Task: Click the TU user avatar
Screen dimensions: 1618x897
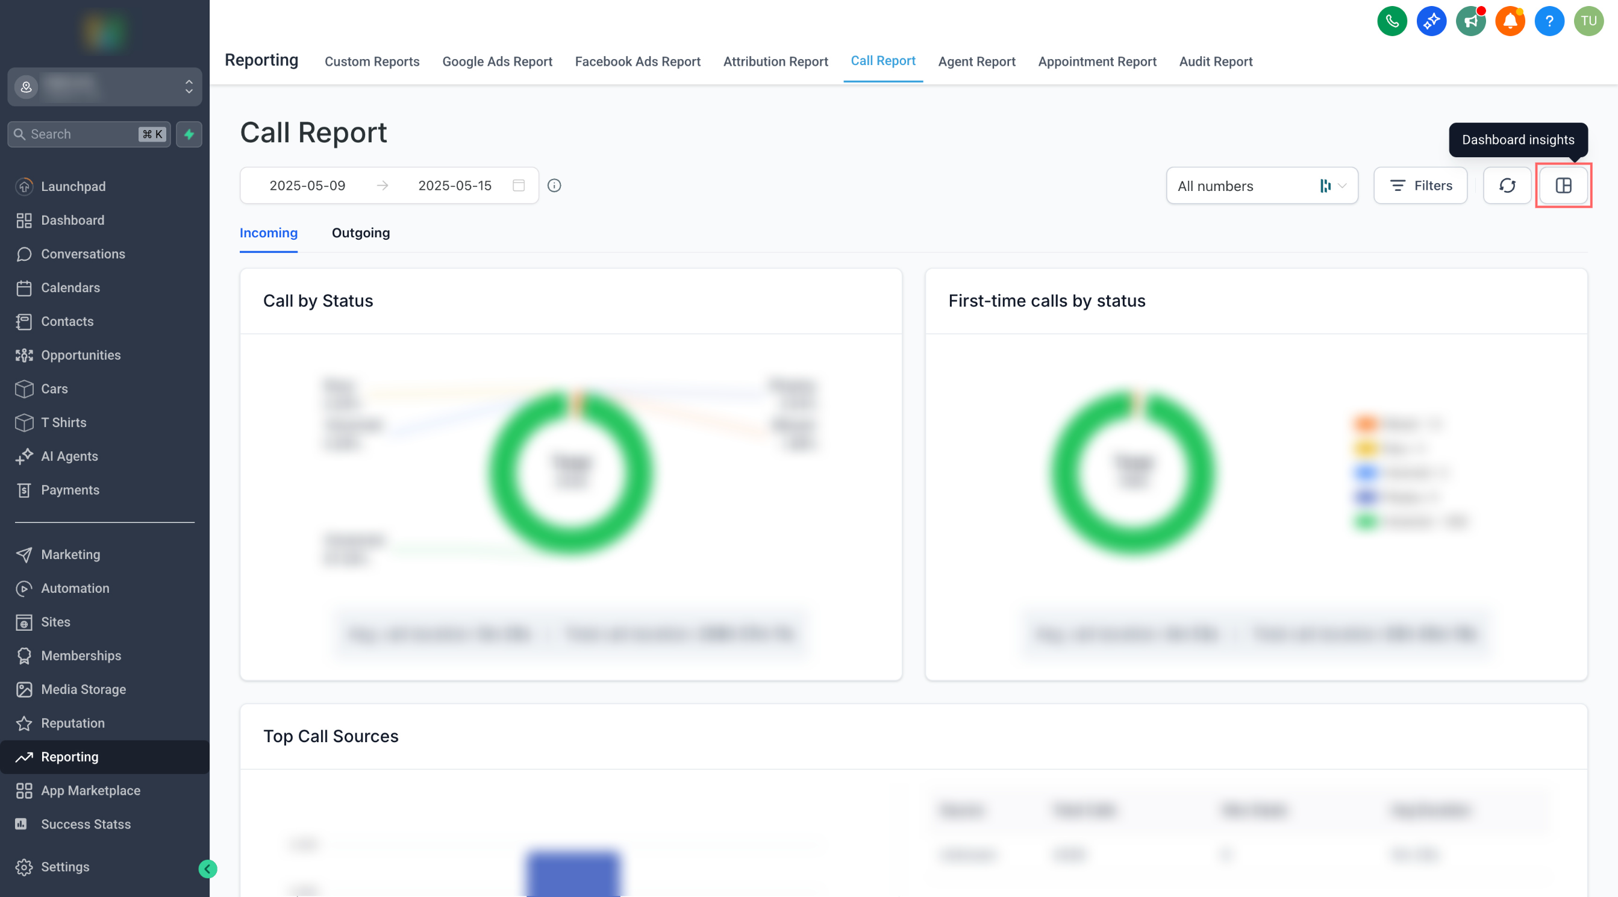Action: coord(1588,21)
